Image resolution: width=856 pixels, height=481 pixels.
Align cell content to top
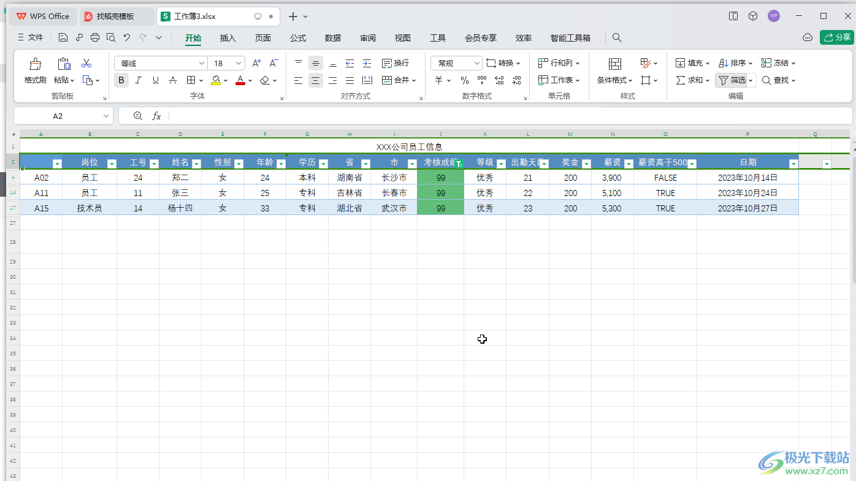coord(299,63)
